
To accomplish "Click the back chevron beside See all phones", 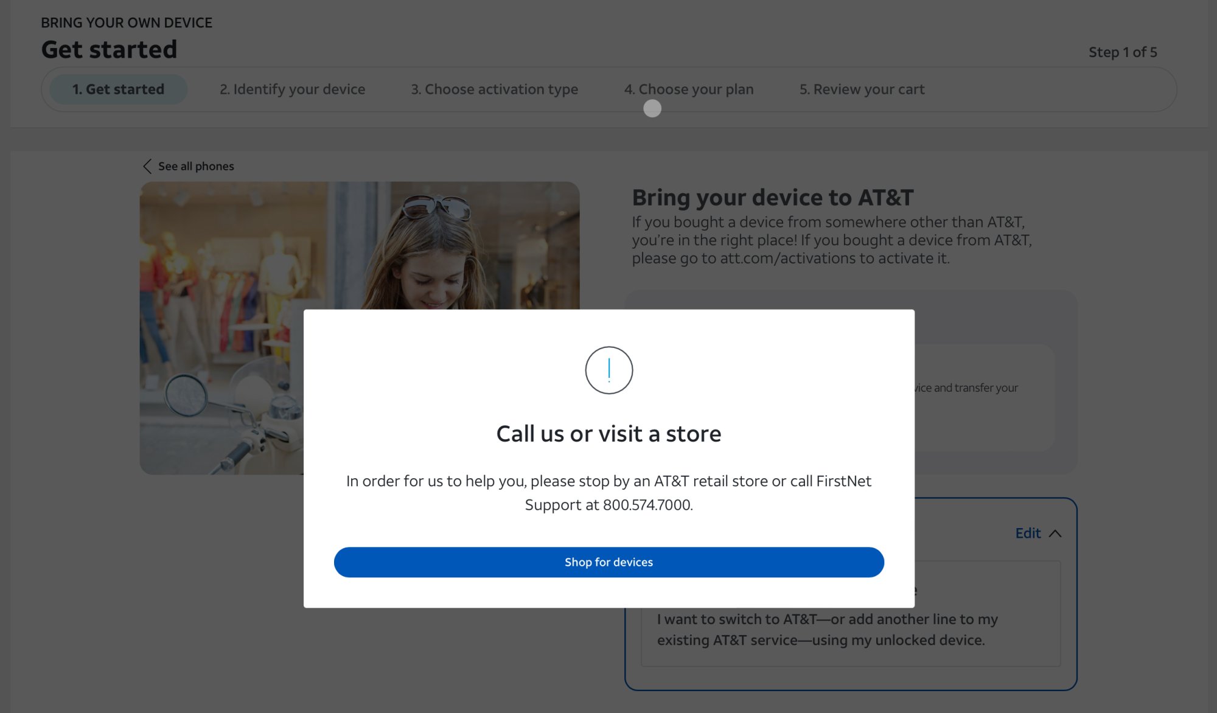I will click(x=147, y=166).
